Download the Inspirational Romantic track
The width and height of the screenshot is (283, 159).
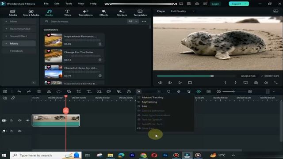point(100,44)
